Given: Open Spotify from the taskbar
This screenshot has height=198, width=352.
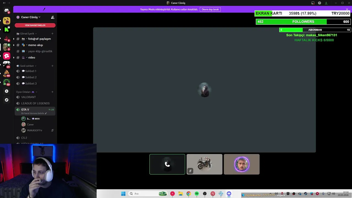Looking at the screenshot, I should (197, 194).
